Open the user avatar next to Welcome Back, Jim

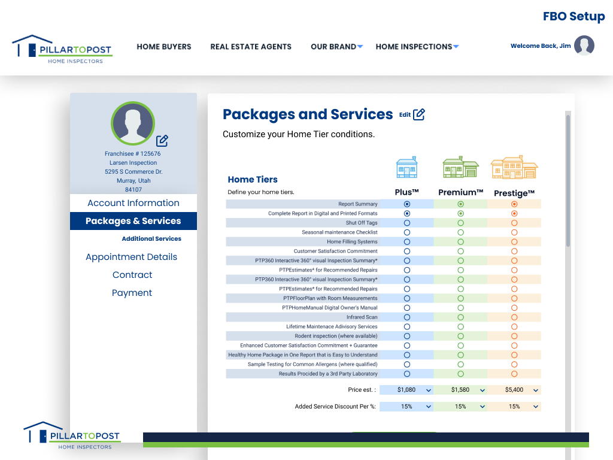point(584,46)
